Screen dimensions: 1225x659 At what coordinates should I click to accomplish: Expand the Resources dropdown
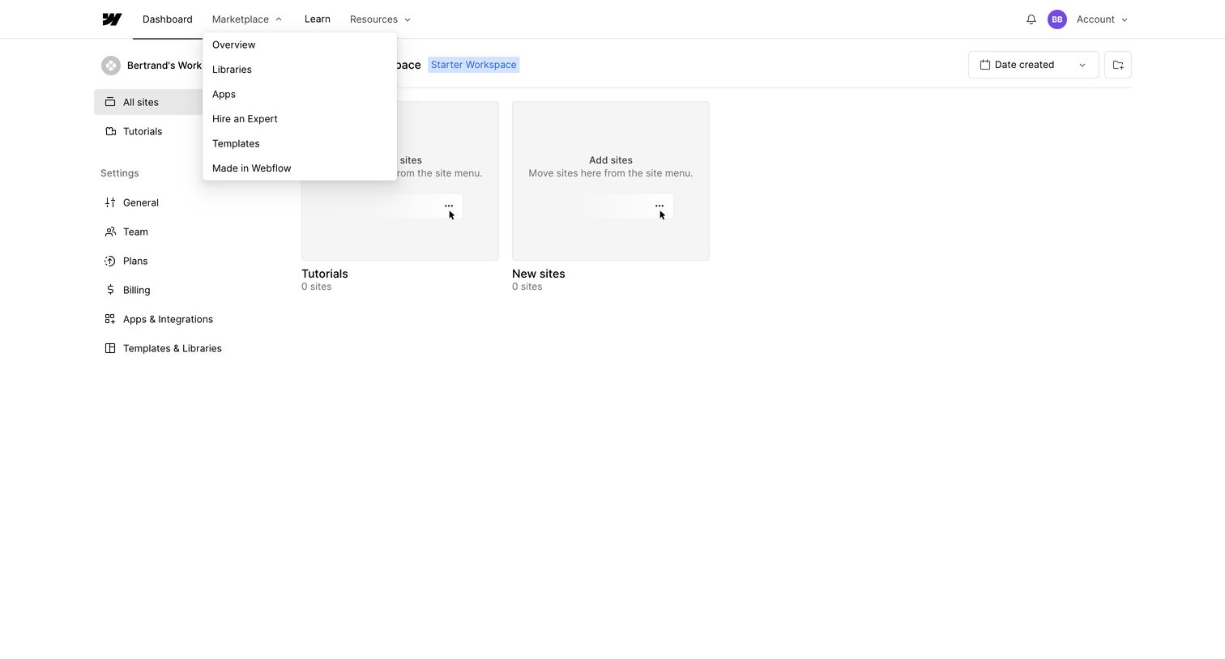coord(380,19)
